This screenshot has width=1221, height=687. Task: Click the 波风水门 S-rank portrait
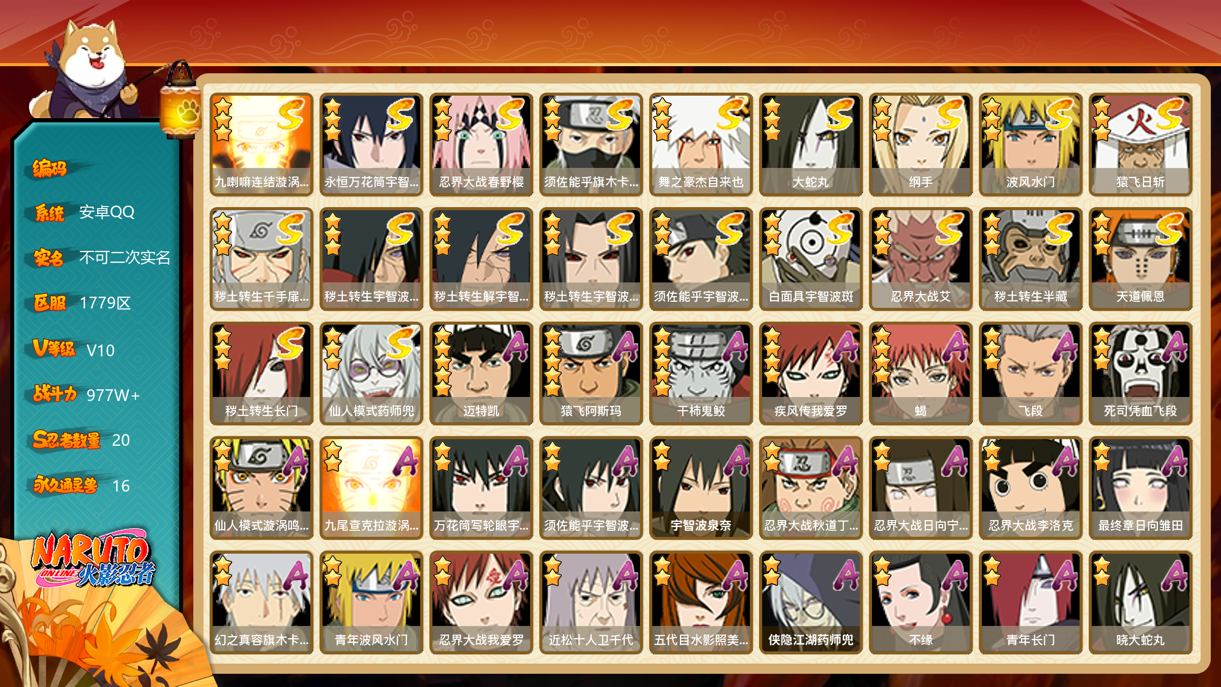pos(1030,145)
